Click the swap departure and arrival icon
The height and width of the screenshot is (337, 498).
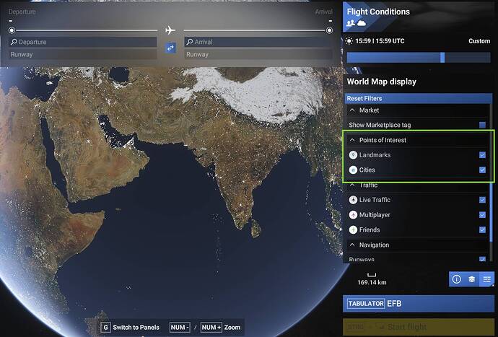tap(170, 48)
